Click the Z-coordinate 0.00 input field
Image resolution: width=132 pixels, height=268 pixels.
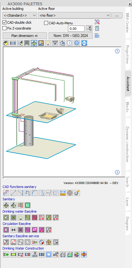pyautogui.click(x=76, y=29)
